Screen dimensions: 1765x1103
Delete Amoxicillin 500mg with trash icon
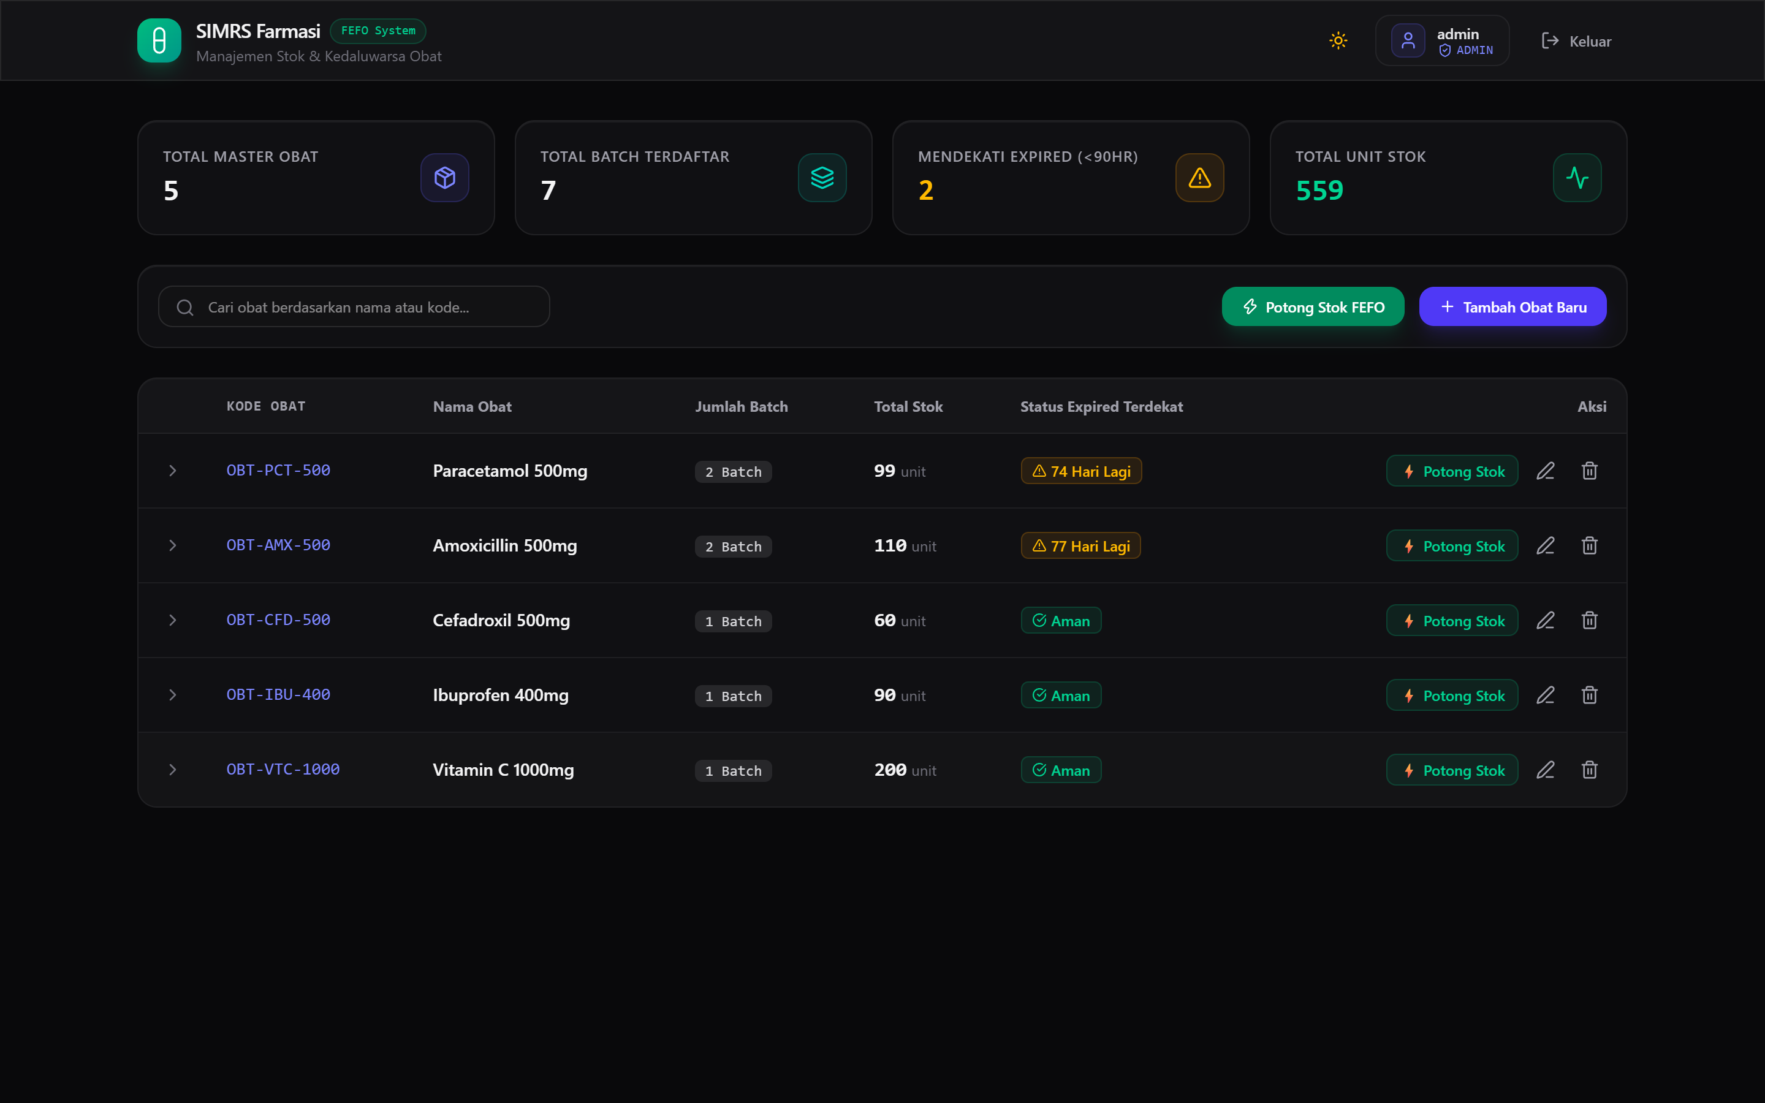click(1589, 545)
